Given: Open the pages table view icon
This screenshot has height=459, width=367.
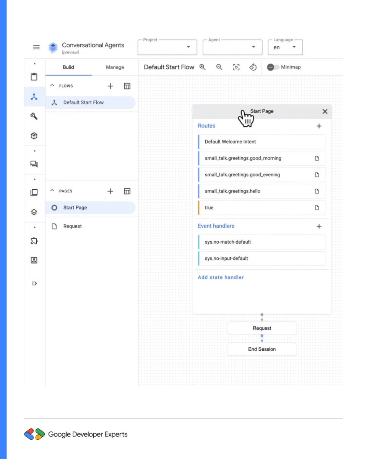Looking at the screenshot, I should click(127, 191).
